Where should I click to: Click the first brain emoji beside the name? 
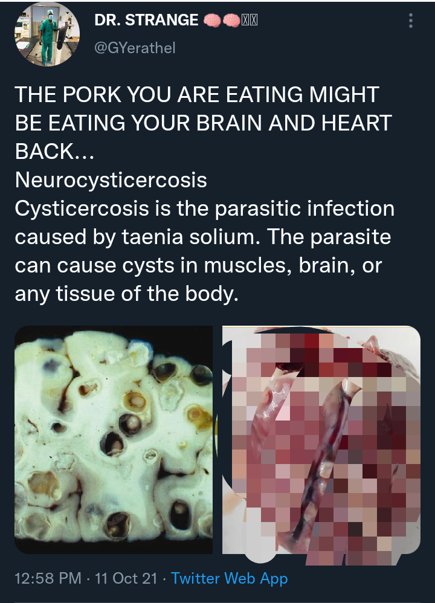tap(212, 20)
